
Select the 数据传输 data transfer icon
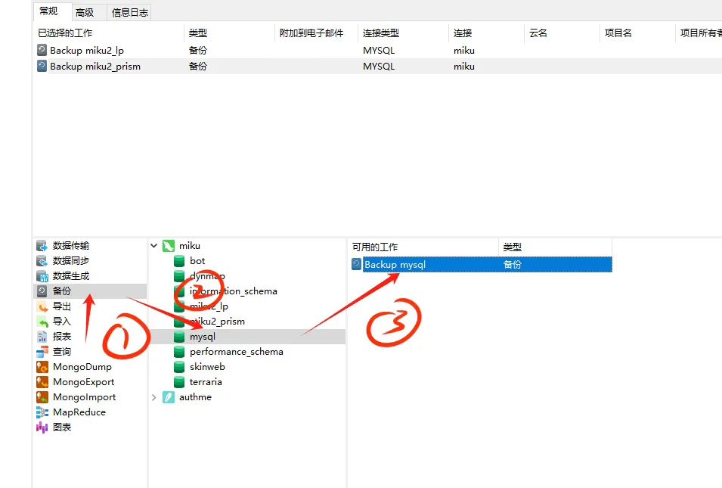[42, 246]
